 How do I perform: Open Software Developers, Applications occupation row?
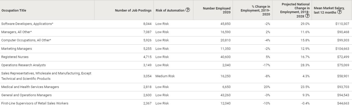[x=27, y=24]
